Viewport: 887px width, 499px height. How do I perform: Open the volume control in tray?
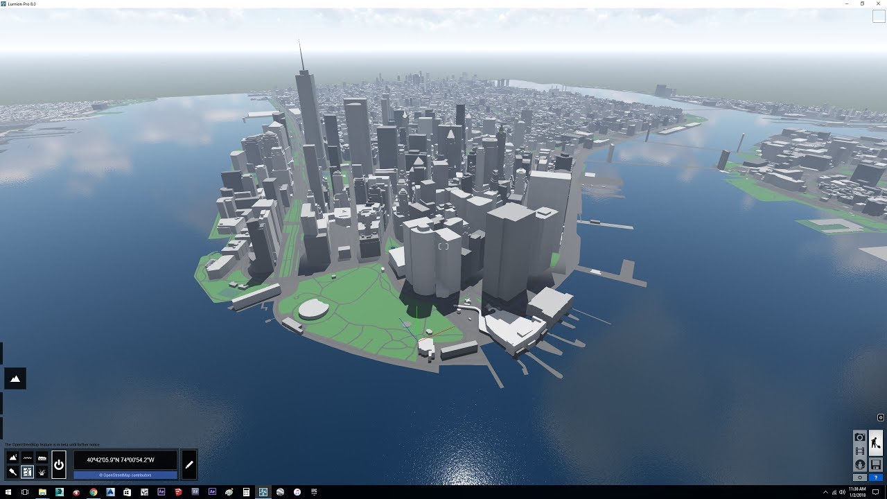coord(842,492)
